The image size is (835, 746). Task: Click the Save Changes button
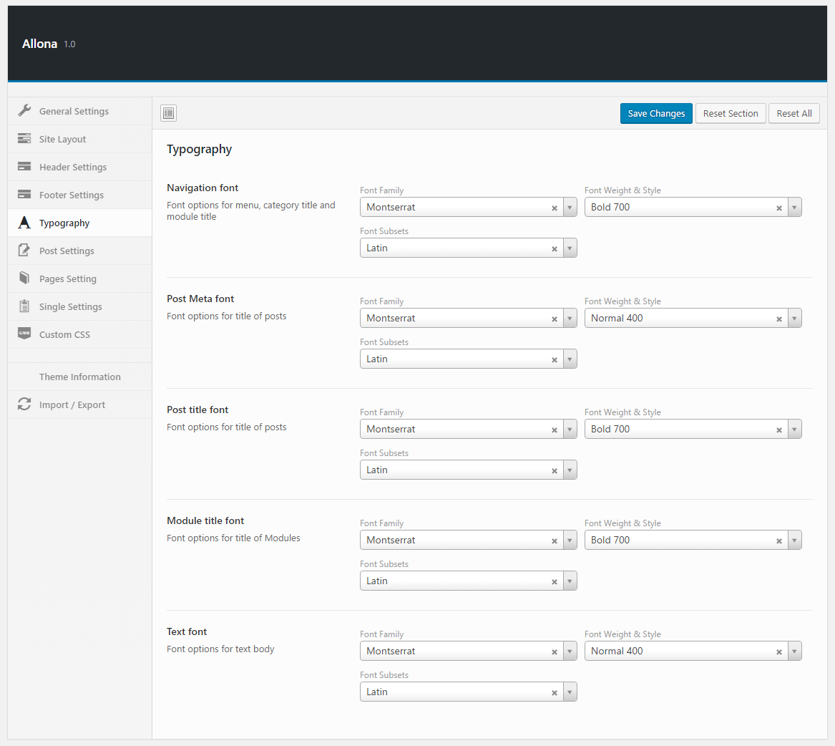pos(656,113)
